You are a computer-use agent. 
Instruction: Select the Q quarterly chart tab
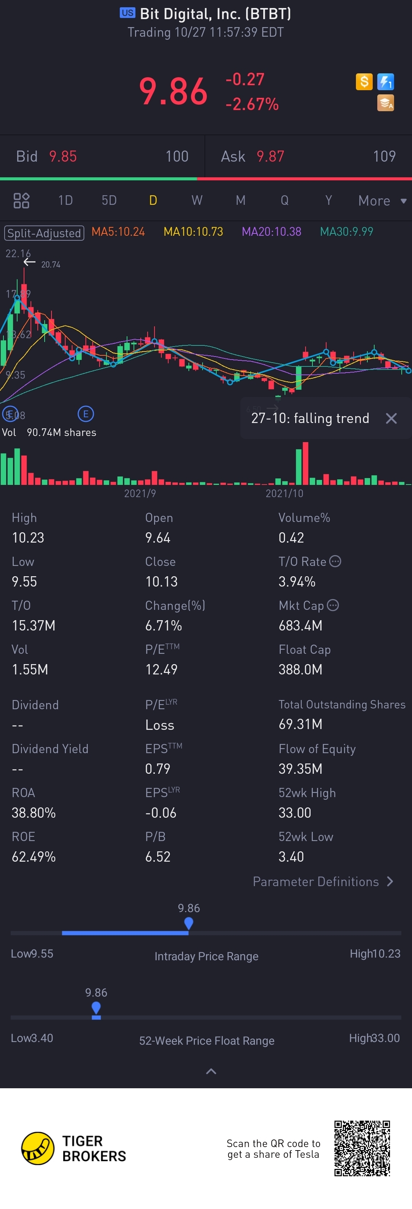click(285, 200)
